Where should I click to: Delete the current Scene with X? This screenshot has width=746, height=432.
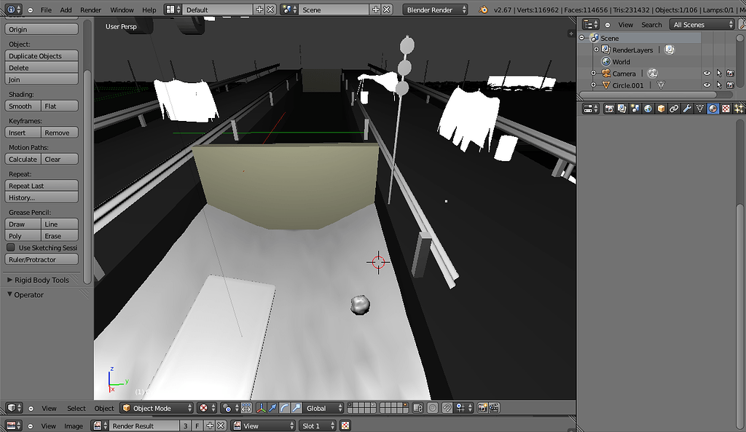click(x=387, y=9)
